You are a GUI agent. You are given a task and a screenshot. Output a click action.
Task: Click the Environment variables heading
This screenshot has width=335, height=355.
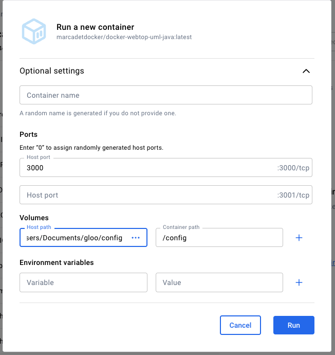[57, 262]
